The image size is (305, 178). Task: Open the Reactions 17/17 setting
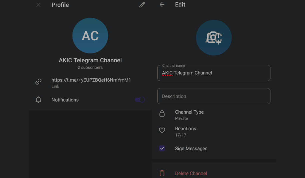coord(186,131)
